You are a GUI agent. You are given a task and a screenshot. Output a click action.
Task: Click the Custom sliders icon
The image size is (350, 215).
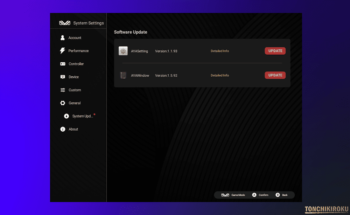[63, 90]
